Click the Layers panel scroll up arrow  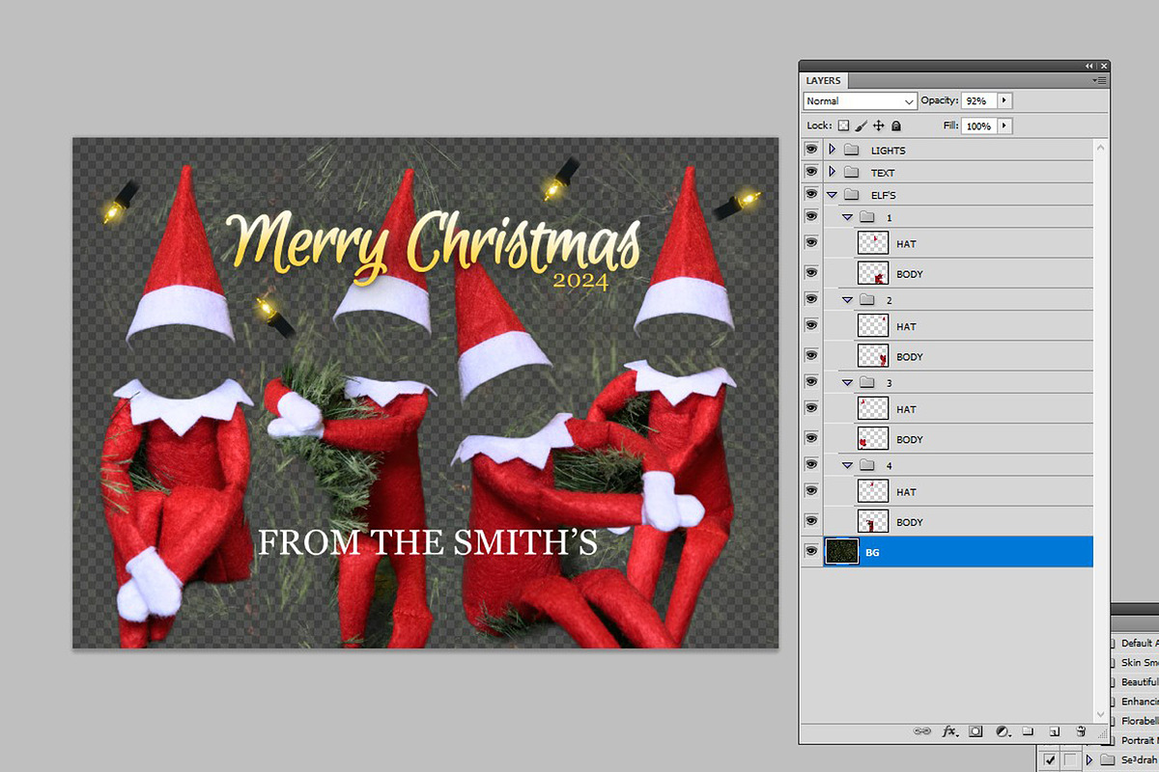tap(1100, 146)
